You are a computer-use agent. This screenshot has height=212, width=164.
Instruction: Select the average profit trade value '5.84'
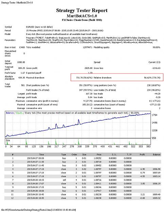click(x=90, y=97)
